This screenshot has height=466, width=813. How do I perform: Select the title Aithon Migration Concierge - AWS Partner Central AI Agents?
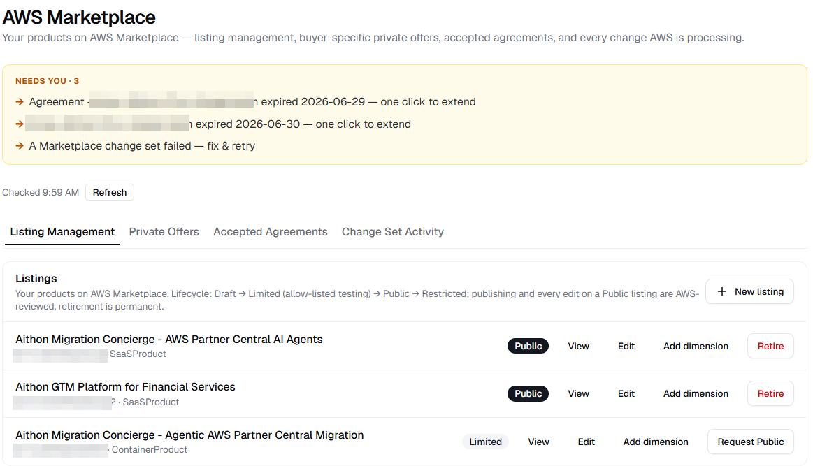(x=169, y=340)
